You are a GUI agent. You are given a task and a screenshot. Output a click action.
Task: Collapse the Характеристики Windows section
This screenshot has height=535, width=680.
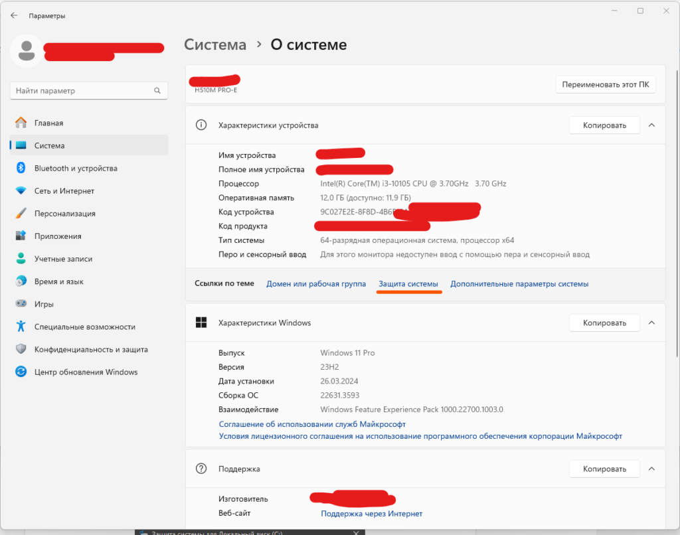click(x=651, y=323)
